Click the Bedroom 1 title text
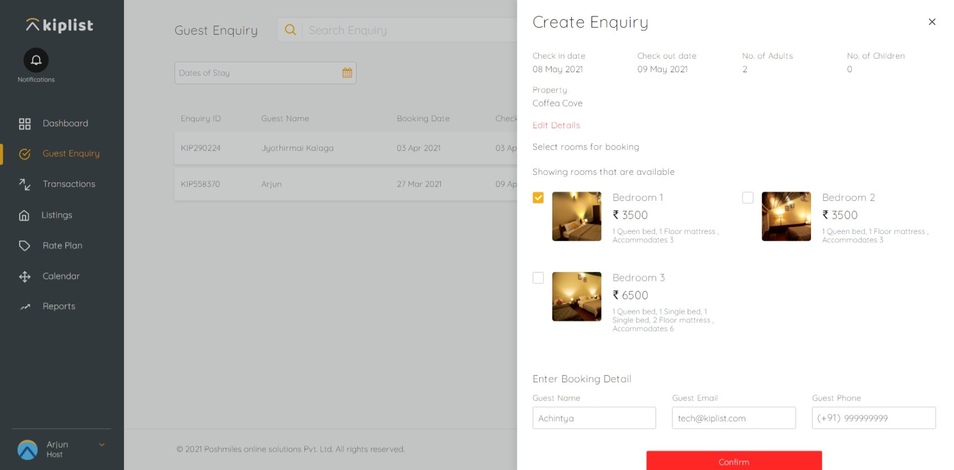Image resolution: width=954 pixels, height=470 pixels. (638, 198)
